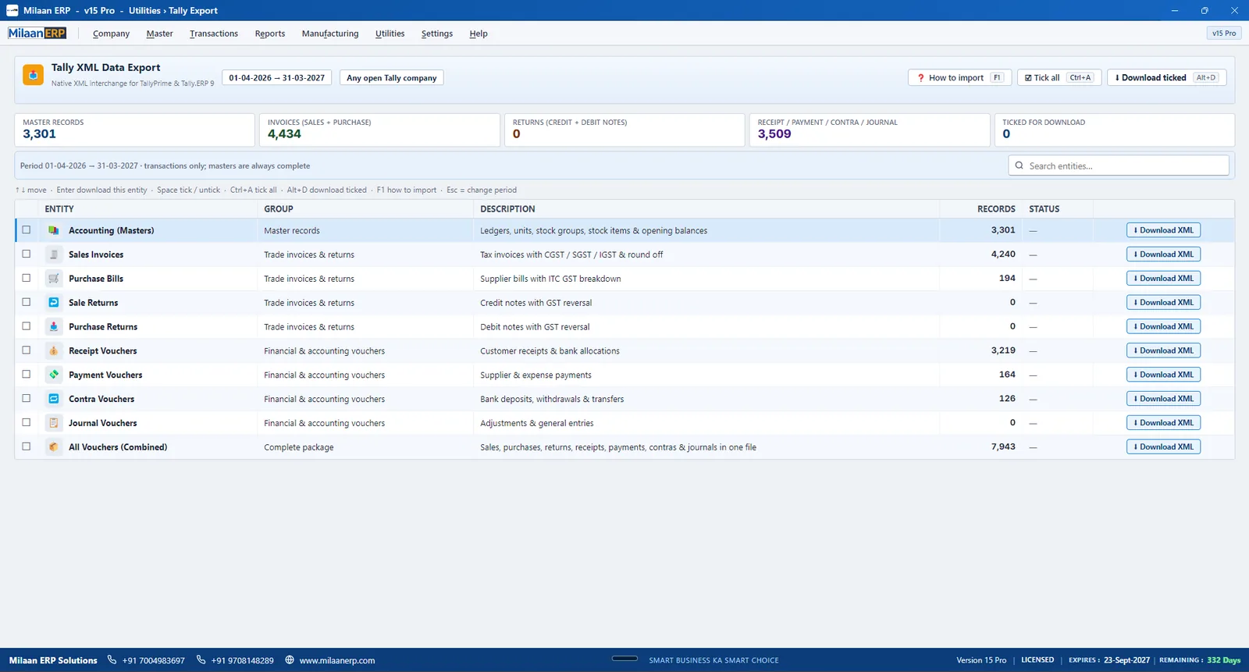Click the Ticked for Download count card

point(1115,130)
